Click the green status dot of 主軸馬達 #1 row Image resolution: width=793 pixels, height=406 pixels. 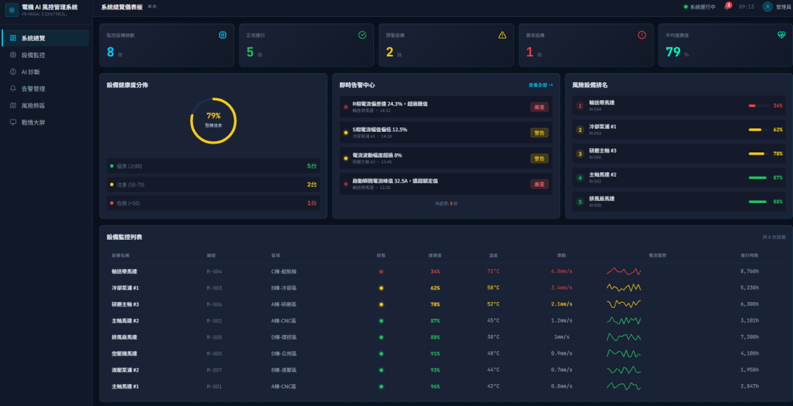(381, 386)
